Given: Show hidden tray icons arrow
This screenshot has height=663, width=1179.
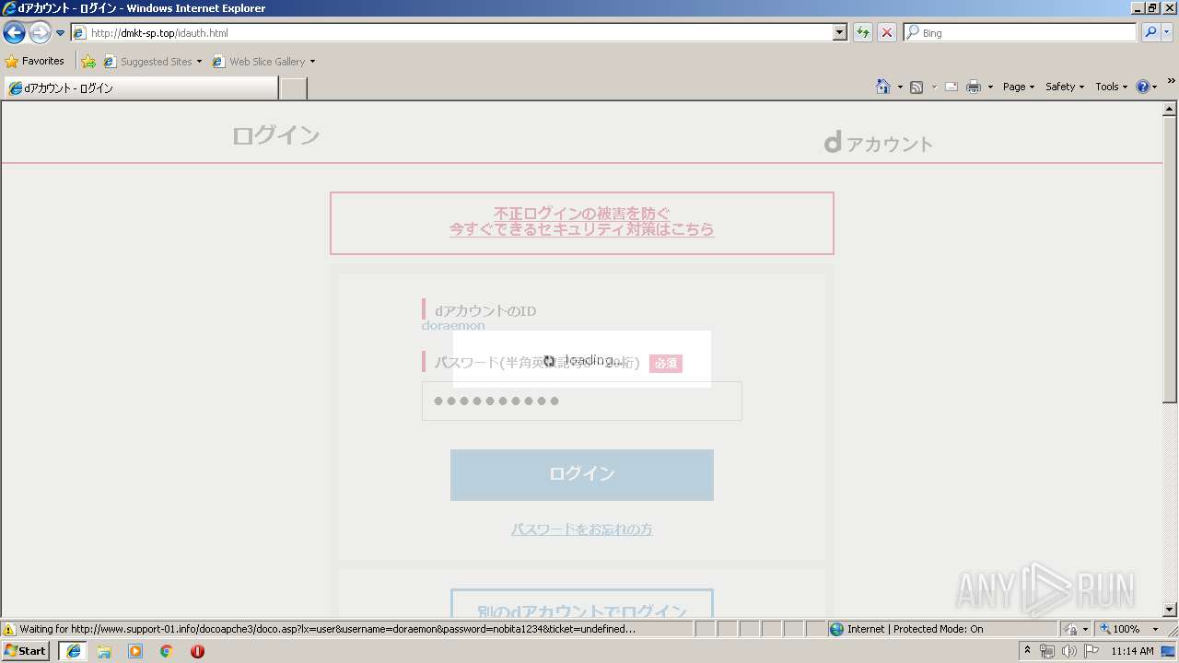Looking at the screenshot, I should click(1027, 651).
